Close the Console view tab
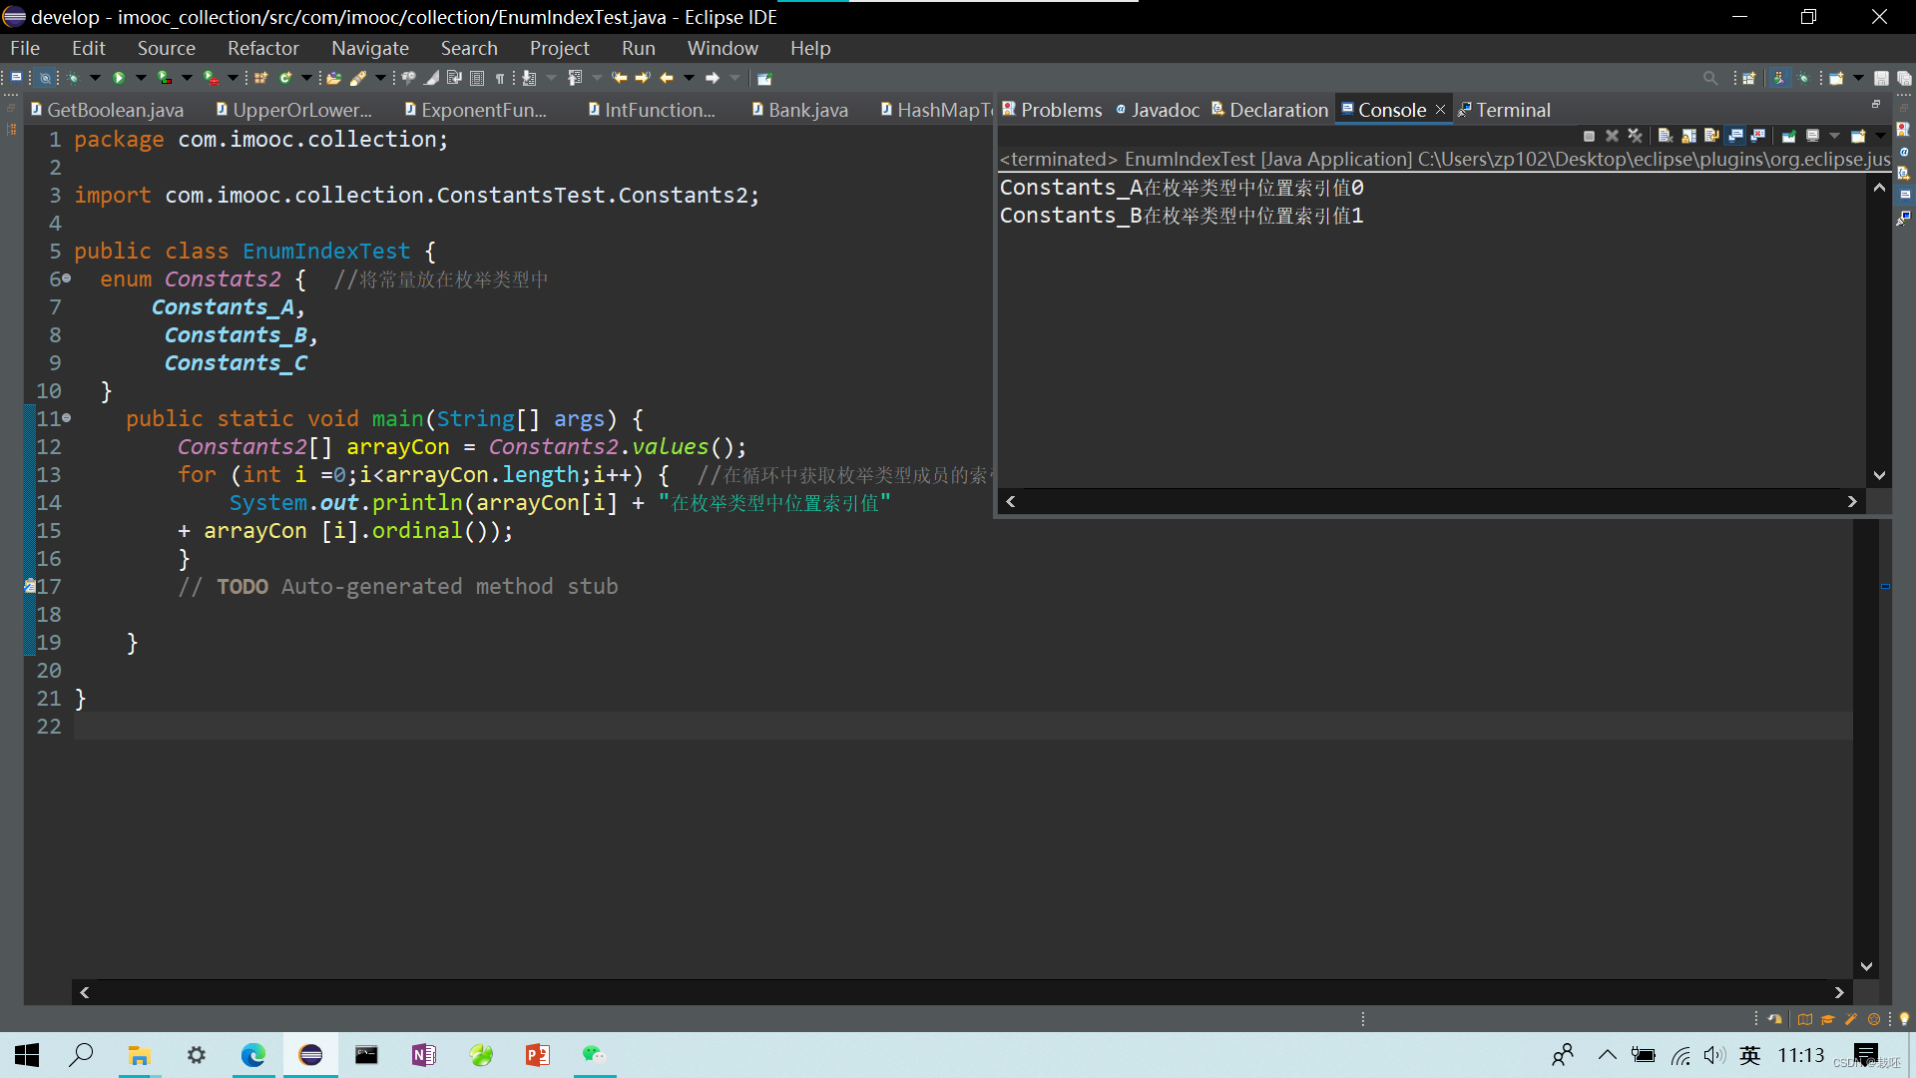Viewport: 1916px width, 1078px height. click(x=1440, y=110)
